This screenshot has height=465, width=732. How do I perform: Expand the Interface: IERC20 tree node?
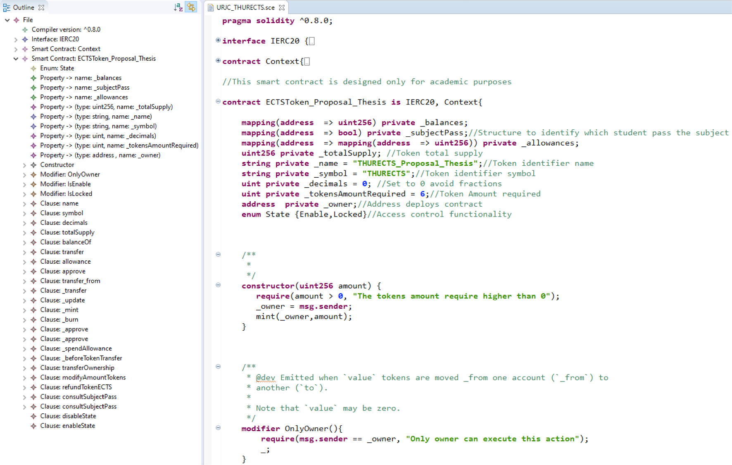(16, 40)
